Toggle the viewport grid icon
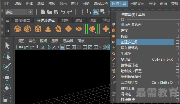 (63, 47)
